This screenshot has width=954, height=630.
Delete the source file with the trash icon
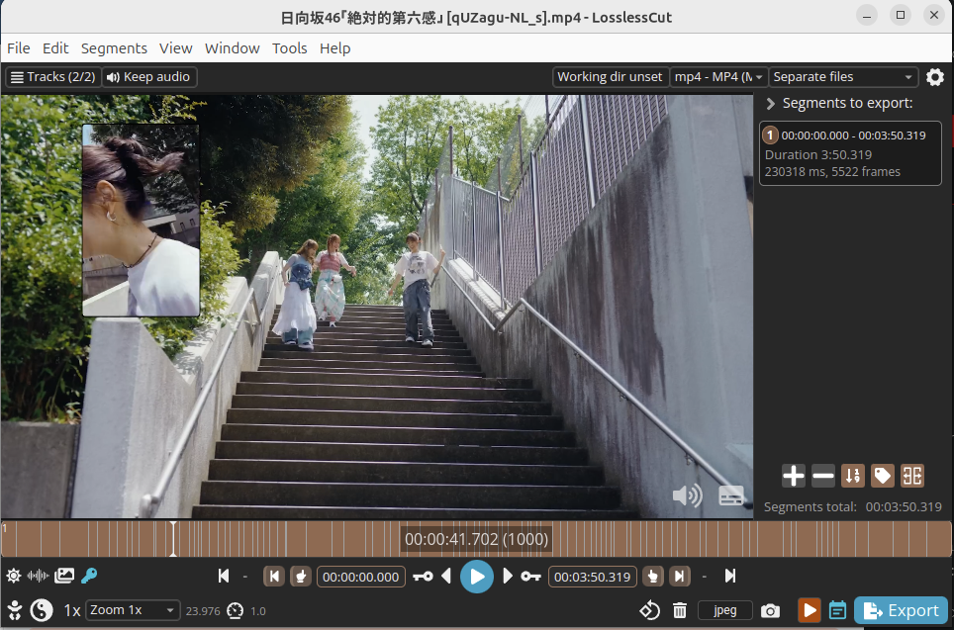coord(680,610)
